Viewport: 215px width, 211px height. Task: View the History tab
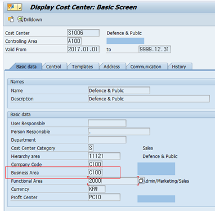pyautogui.click(x=179, y=67)
